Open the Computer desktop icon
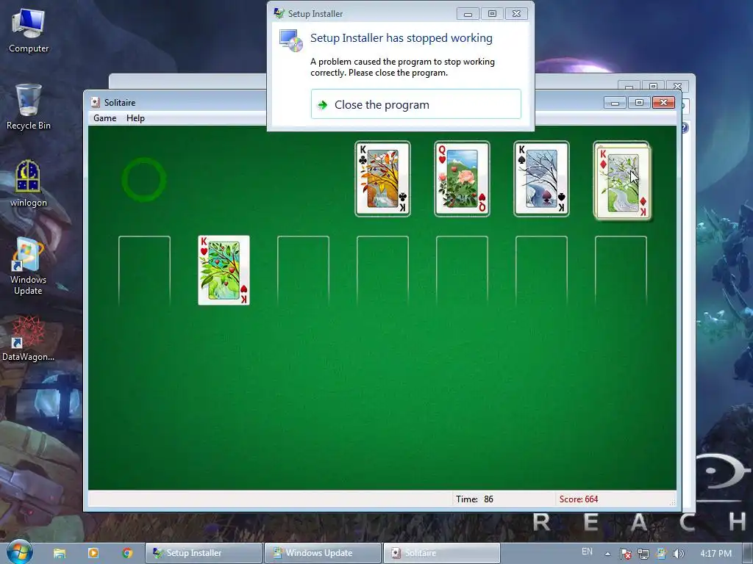Image resolution: width=753 pixels, height=564 pixels. click(x=29, y=31)
